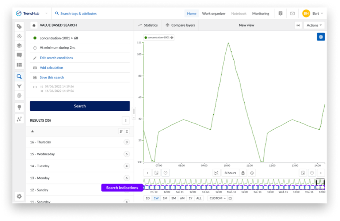This screenshot has width=340, height=221.
Task: Open calendar icon next to next-period arrow
Action: point(303,173)
